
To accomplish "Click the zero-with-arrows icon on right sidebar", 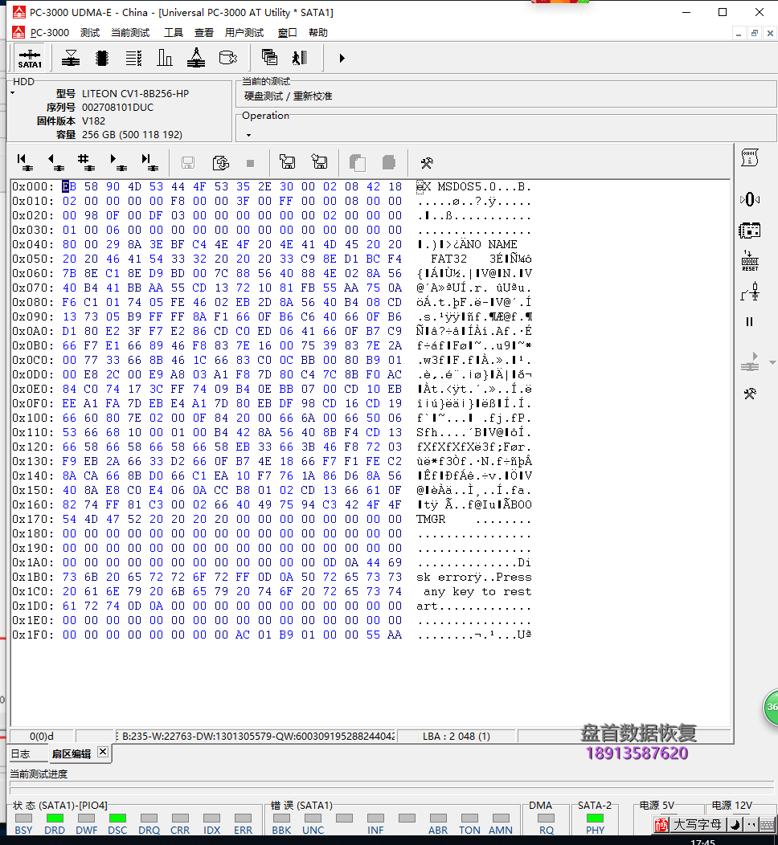I will point(749,200).
